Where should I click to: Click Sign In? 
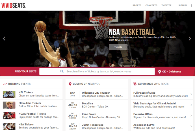pos(183,5)
